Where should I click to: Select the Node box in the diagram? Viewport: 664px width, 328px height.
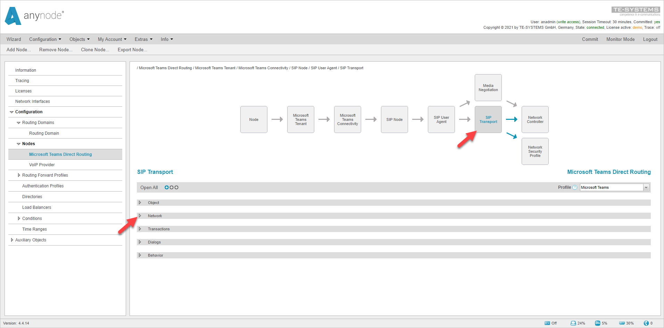click(x=254, y=119)
